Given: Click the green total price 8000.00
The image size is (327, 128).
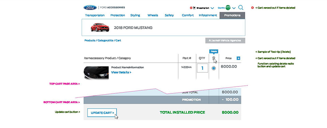Looking at the screenshot, I should 230,112.
